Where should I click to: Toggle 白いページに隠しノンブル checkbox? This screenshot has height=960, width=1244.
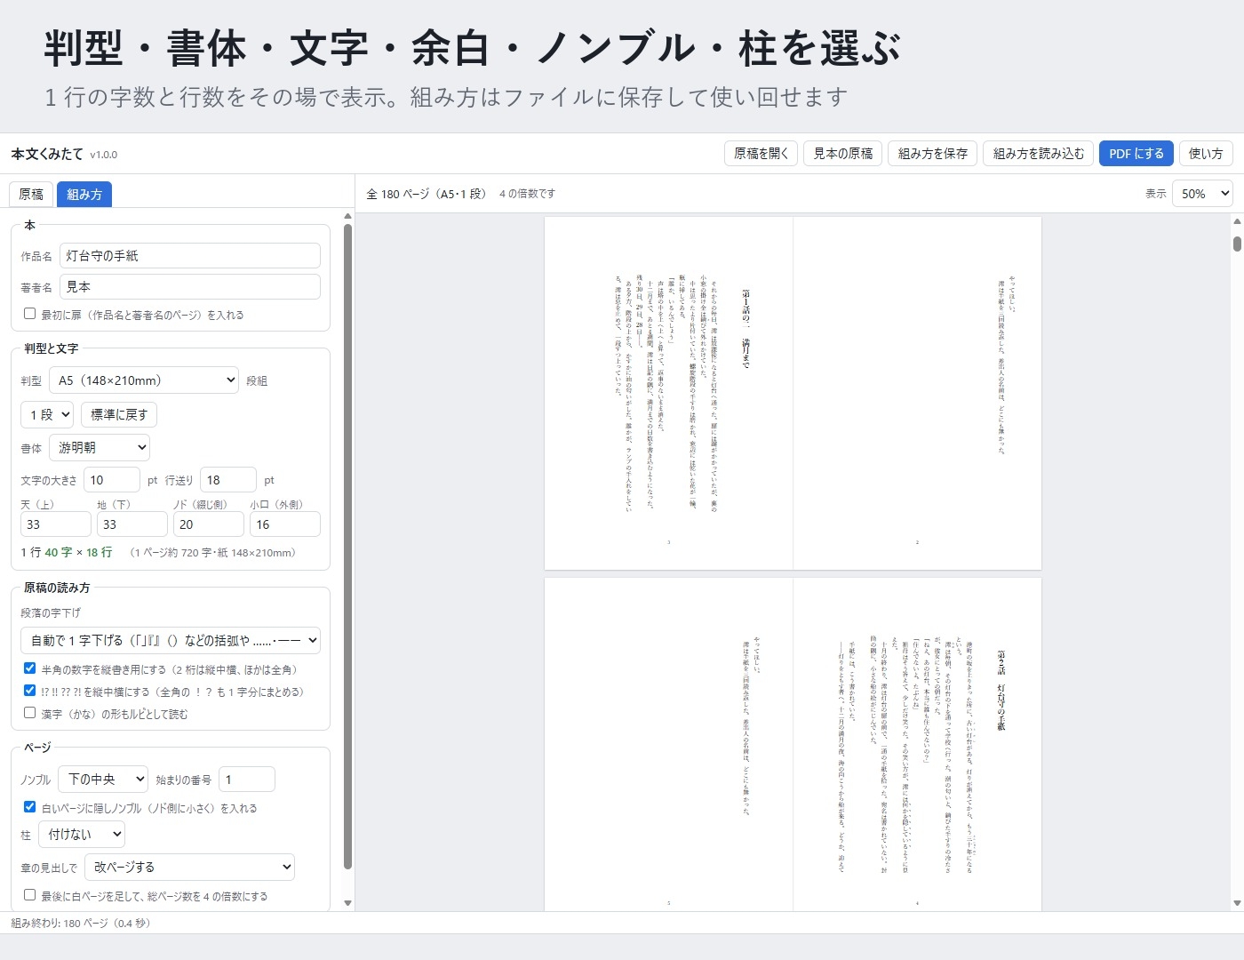click(29, 807)
